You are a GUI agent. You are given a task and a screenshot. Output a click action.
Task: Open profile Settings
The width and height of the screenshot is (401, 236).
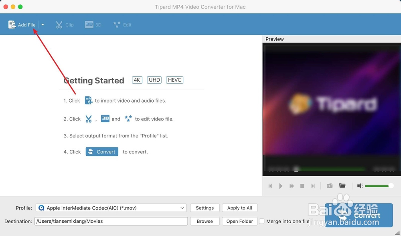(205, 208)
